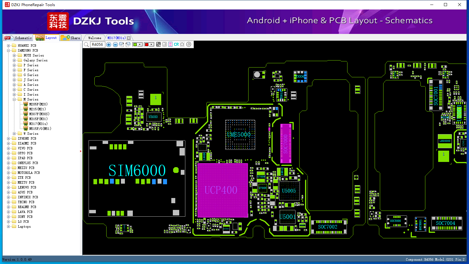Click the PADS icon on the Layout tab
This screenshot has height=264, width=469.
(40, 37)
